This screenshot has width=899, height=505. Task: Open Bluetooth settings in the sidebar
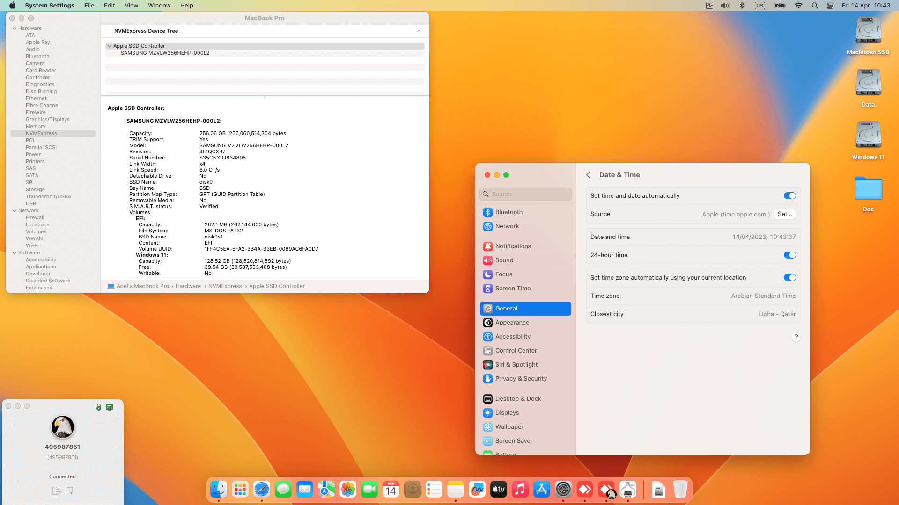[x=508, y=212]
